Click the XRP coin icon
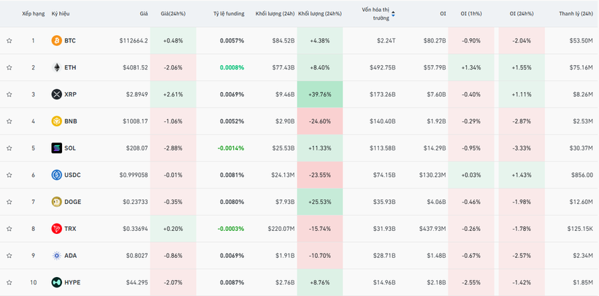 click(x=56, y=94)
